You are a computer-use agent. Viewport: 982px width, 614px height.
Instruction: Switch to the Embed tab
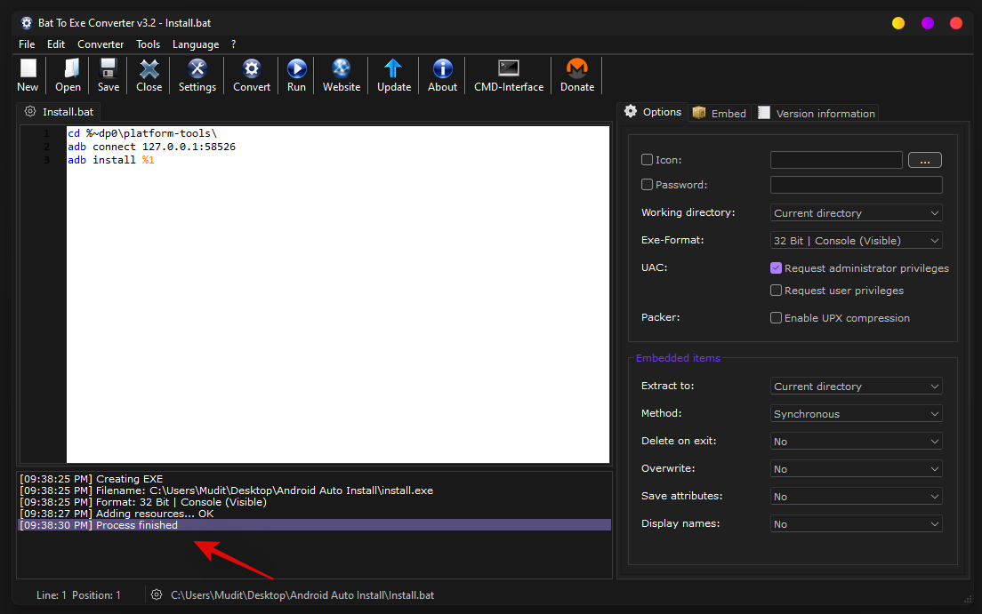point(720,114)
